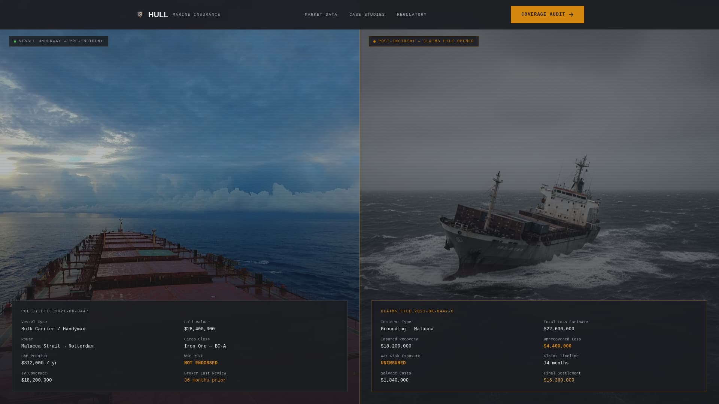719x404 pixels.
Task: Expand the POLICY FILE 2021-BK-0447 panel
Action: (x=55, y=311)
